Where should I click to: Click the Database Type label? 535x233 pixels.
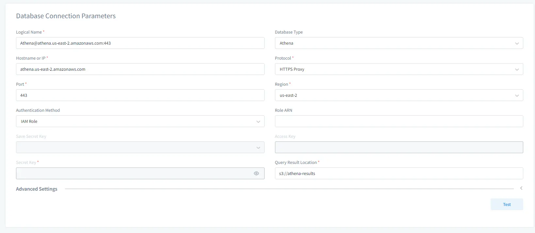[x=289, y=32]
